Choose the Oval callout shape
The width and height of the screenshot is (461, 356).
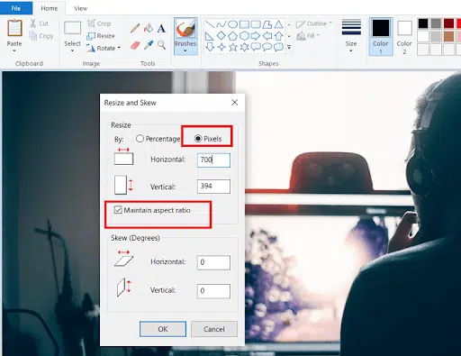click(267, 47)
